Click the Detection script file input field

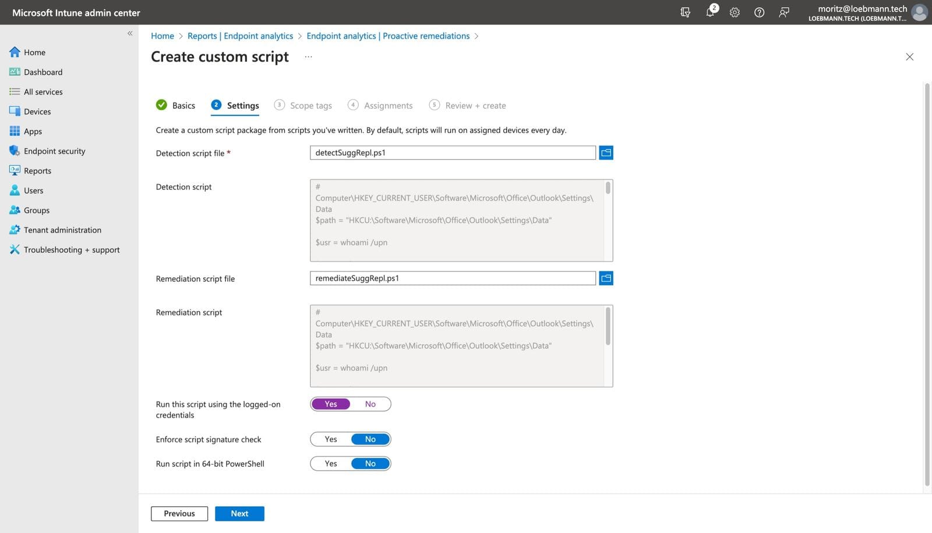click(x=453, y=153)
